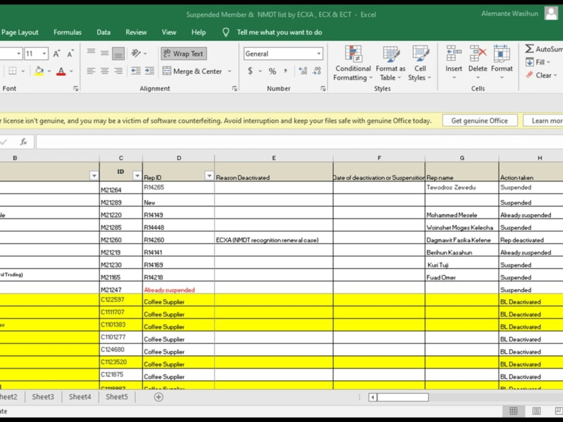Open the Formulas tab
The image size is (563, 422).
(x=68, y=32)
